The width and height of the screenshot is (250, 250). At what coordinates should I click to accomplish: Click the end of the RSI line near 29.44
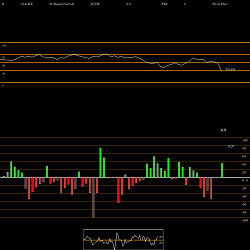[x=221, y=70]
